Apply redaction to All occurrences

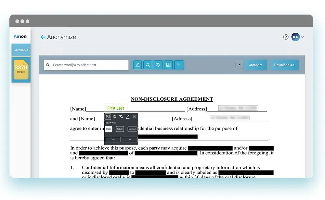click(130, 139)
